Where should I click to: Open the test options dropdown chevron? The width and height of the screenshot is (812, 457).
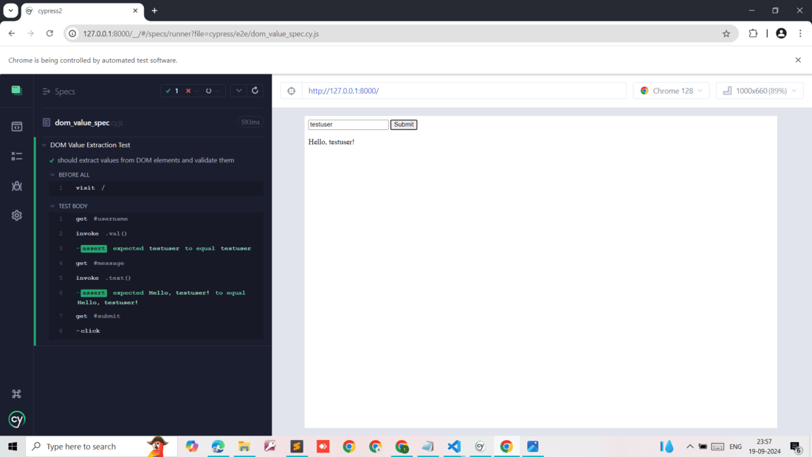238,90
